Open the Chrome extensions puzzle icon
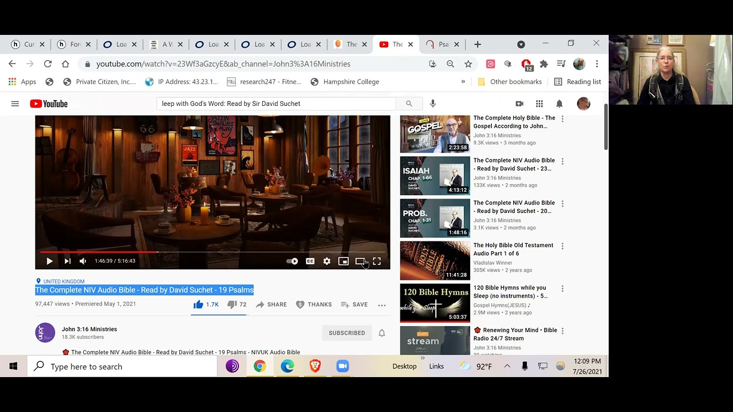The image size is (733, 412). (543, 64)
